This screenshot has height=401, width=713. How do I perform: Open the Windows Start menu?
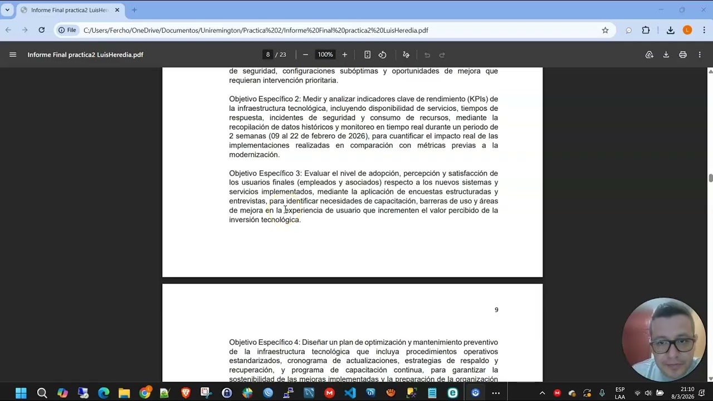tap(21, 393)
